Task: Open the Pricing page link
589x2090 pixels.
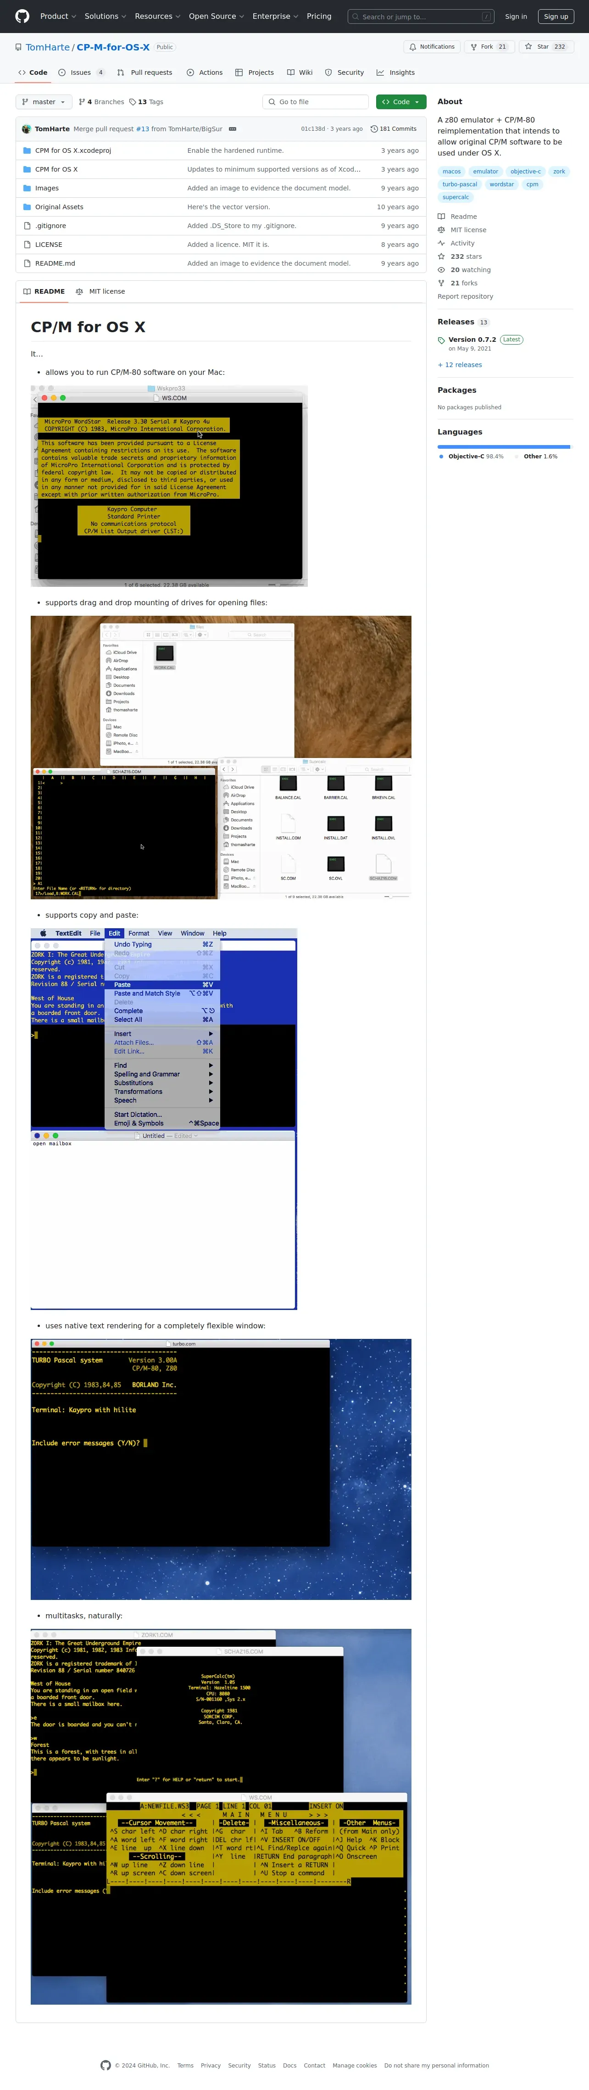Action: pos(319,16)
